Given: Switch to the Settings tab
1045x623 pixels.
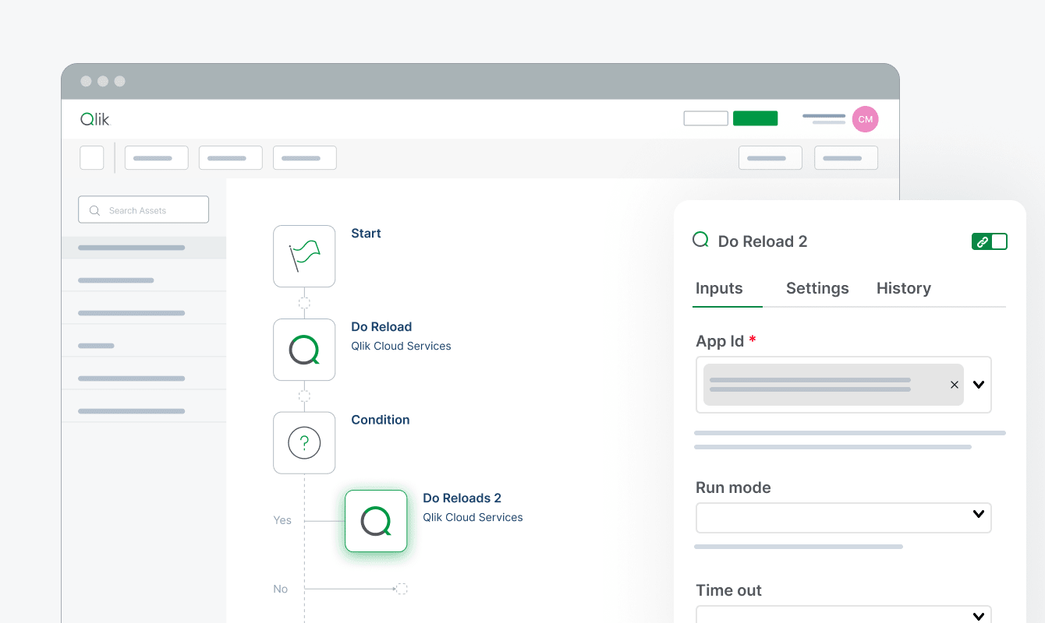Looking at the screenshot, I should [817, 288].
